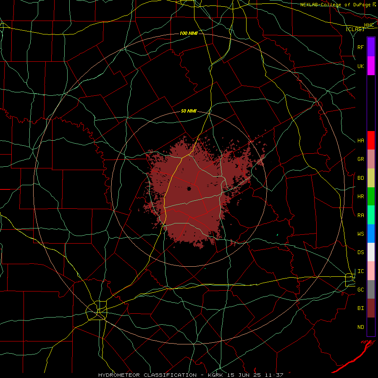Click the UK magenta legend swatch

(371, 66)
